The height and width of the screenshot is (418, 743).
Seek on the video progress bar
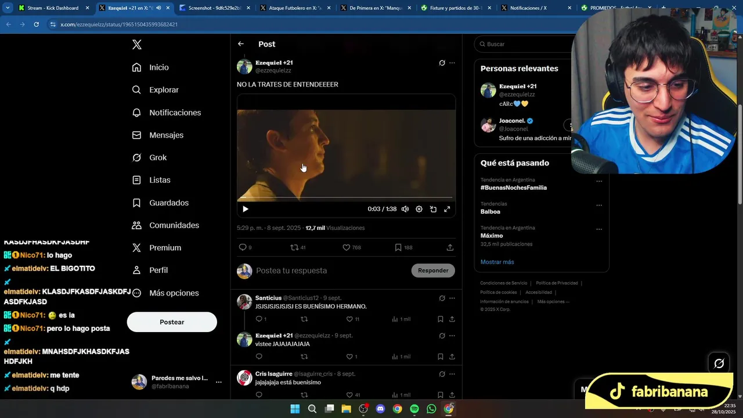tap(346, 197)
